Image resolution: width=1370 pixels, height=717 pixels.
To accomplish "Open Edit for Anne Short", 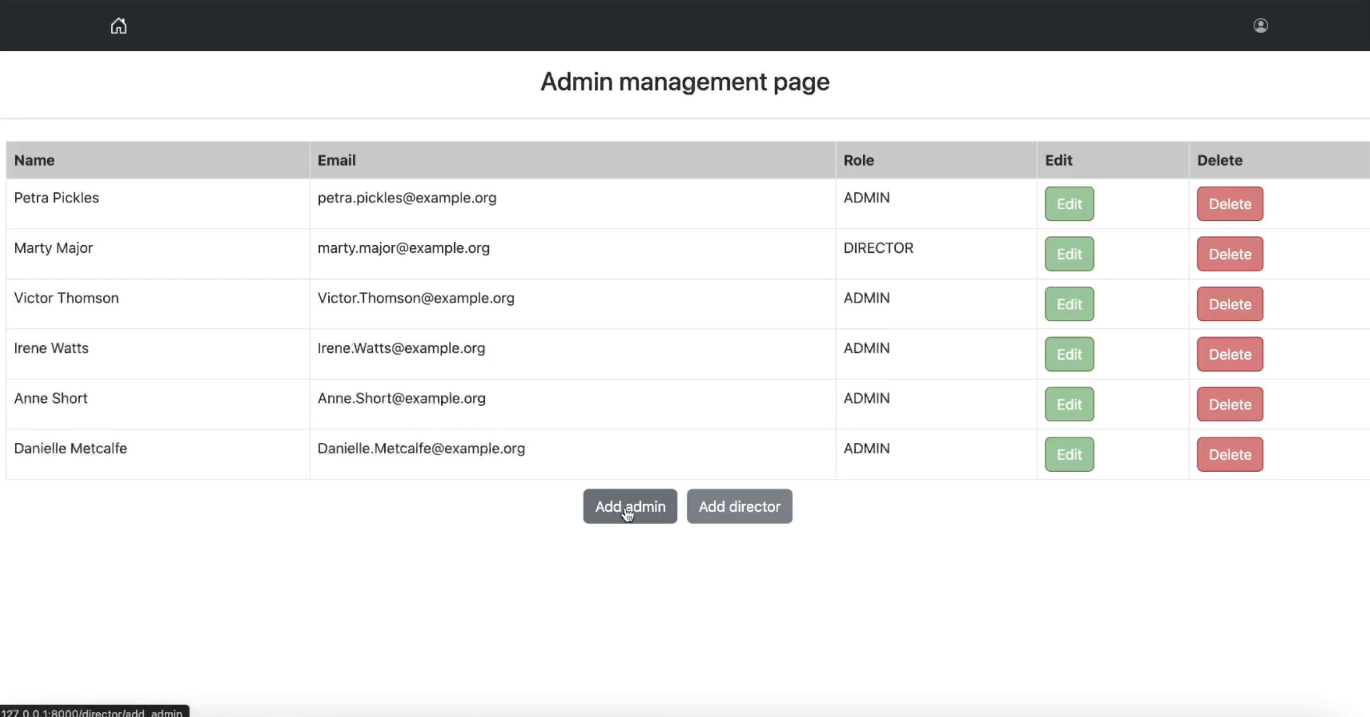I will [x=1069, y=405].
